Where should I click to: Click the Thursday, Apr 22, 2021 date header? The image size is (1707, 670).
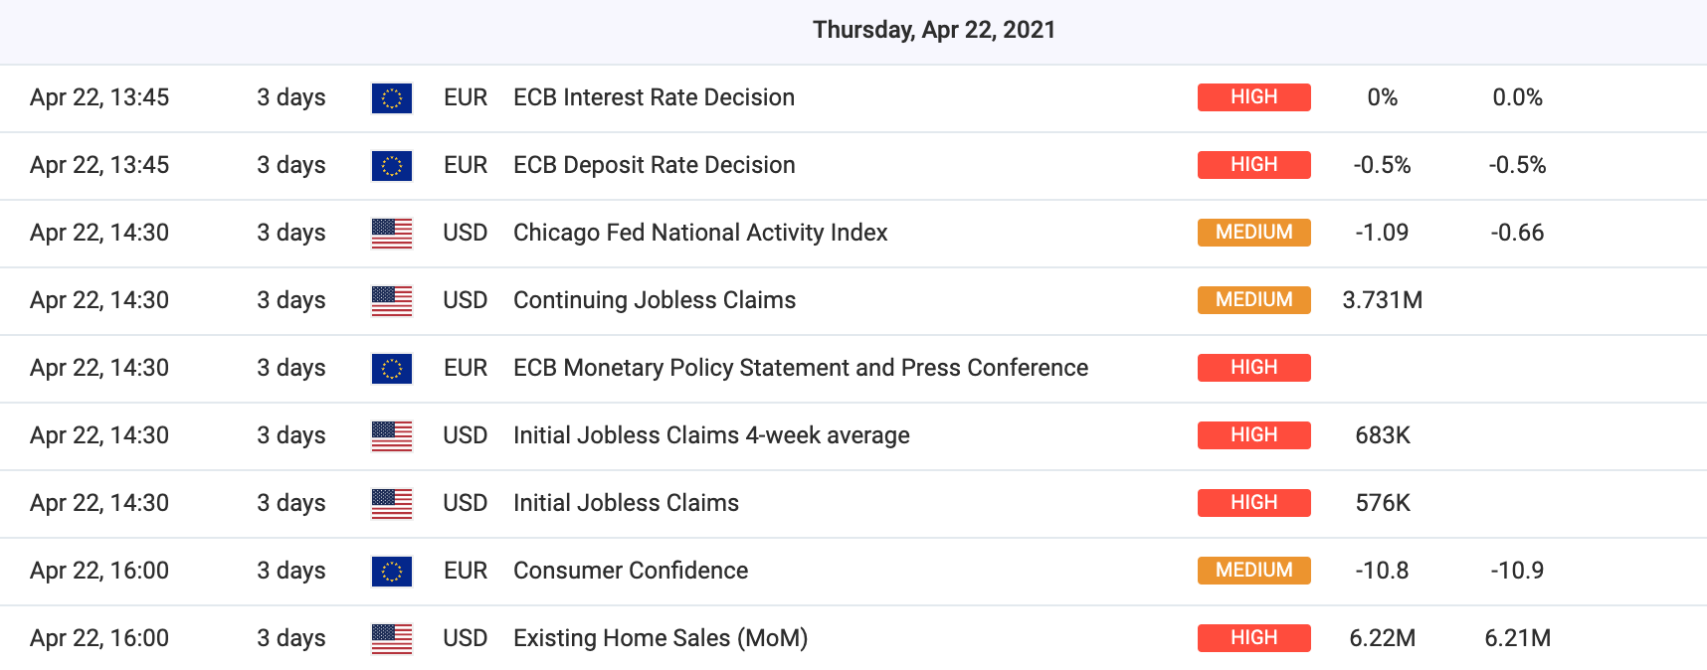934,30
